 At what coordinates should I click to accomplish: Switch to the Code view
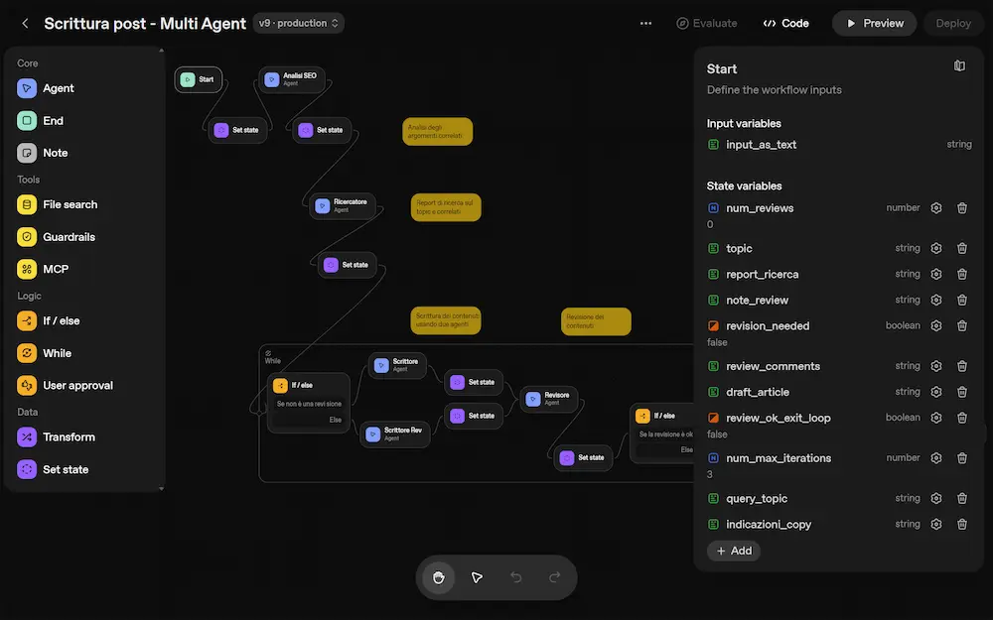pyautogui.click(x=785, y=23)
